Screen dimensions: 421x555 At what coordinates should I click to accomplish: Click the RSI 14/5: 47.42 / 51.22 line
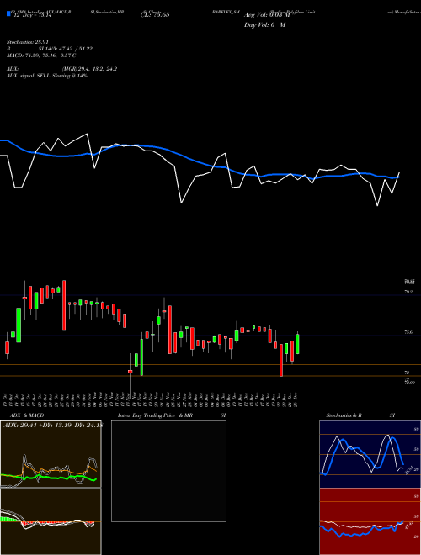click(50, 49)
